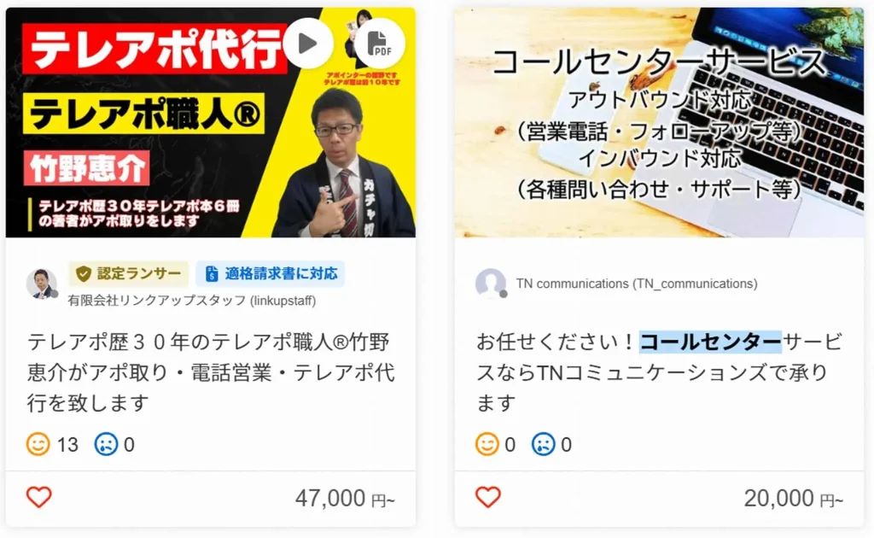Viewport: 874px width, 538px height.
Task: Click 有限会社リンクアップスタッフ (linkupstaff) seller name
Action: point(192,301)
